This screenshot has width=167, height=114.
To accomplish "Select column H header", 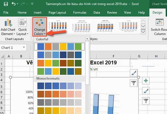I will 156,56.
